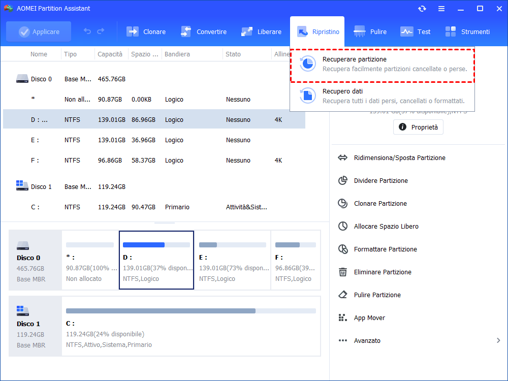The width and height of the screenshot is (508, 381).
Task: Click the Disco 0 drive icon in table
Action: tap(22, 79)
